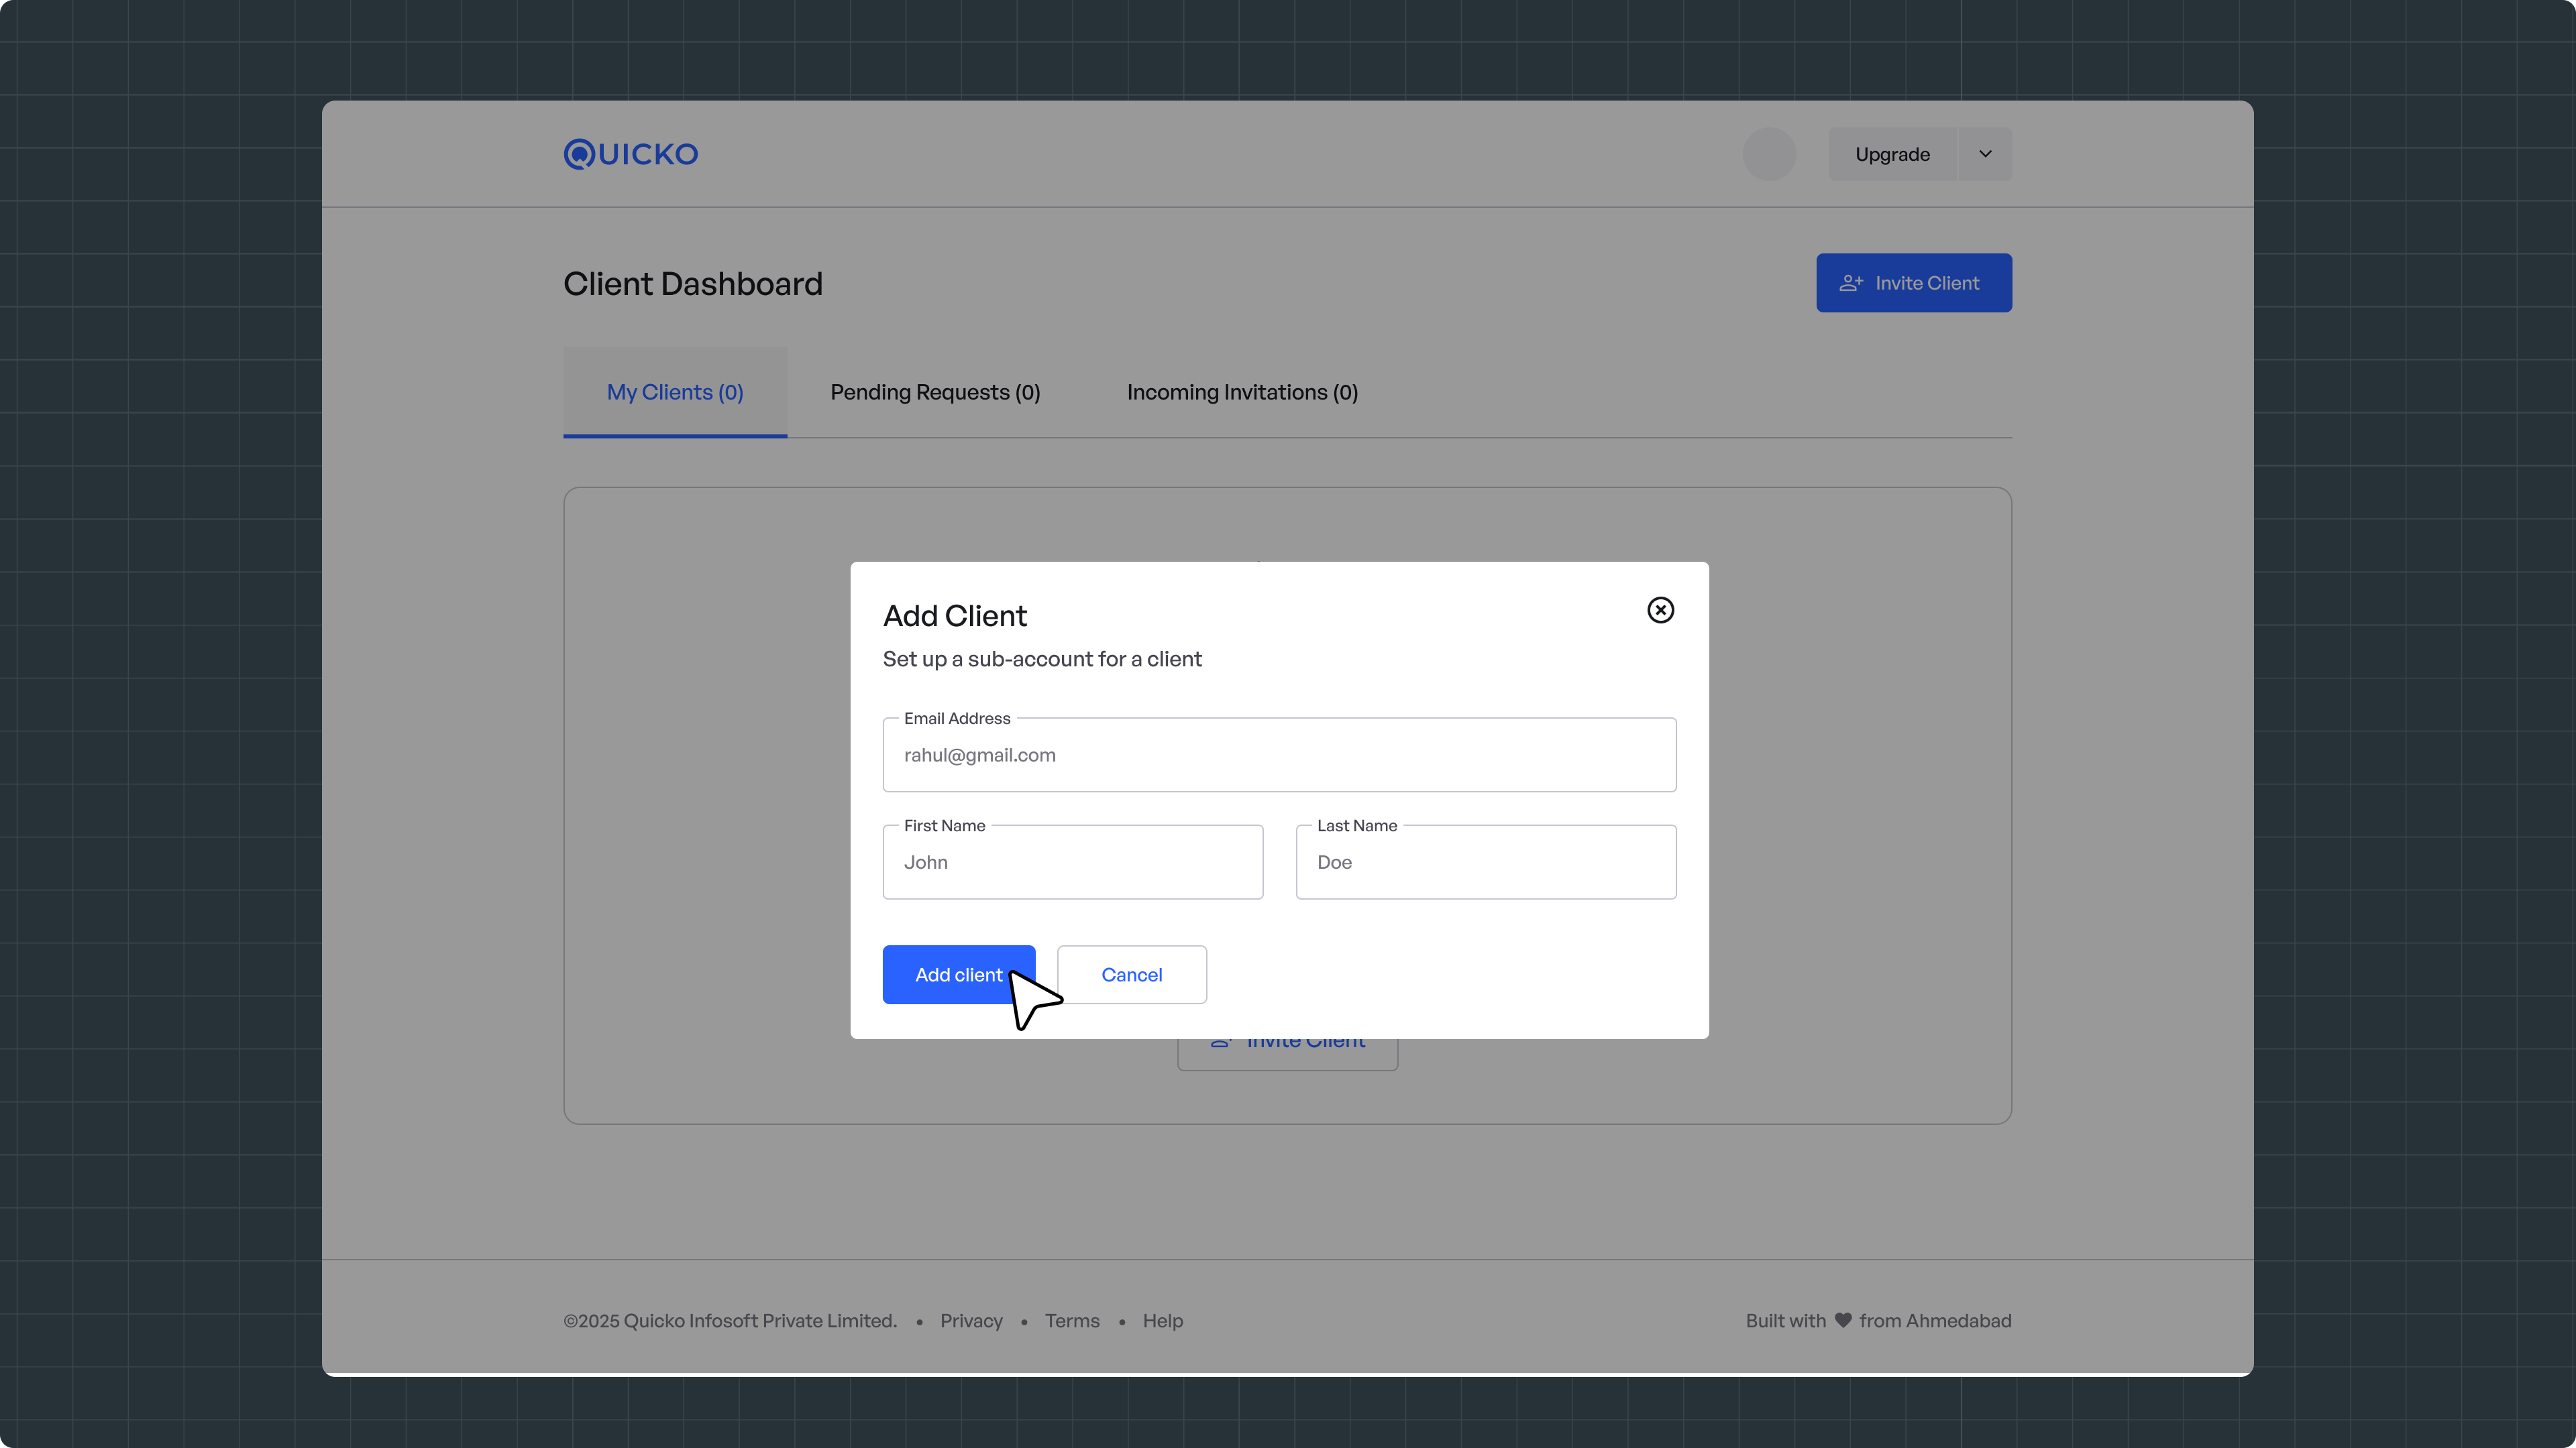
Task: Expand the chevron next to Upgrade
Action: tap(1985, 154)
